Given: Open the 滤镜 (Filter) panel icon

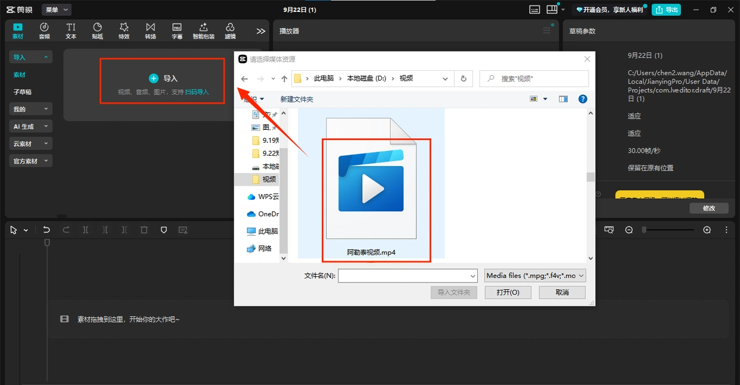Looking at the screenshot, I should click(230, 31).
